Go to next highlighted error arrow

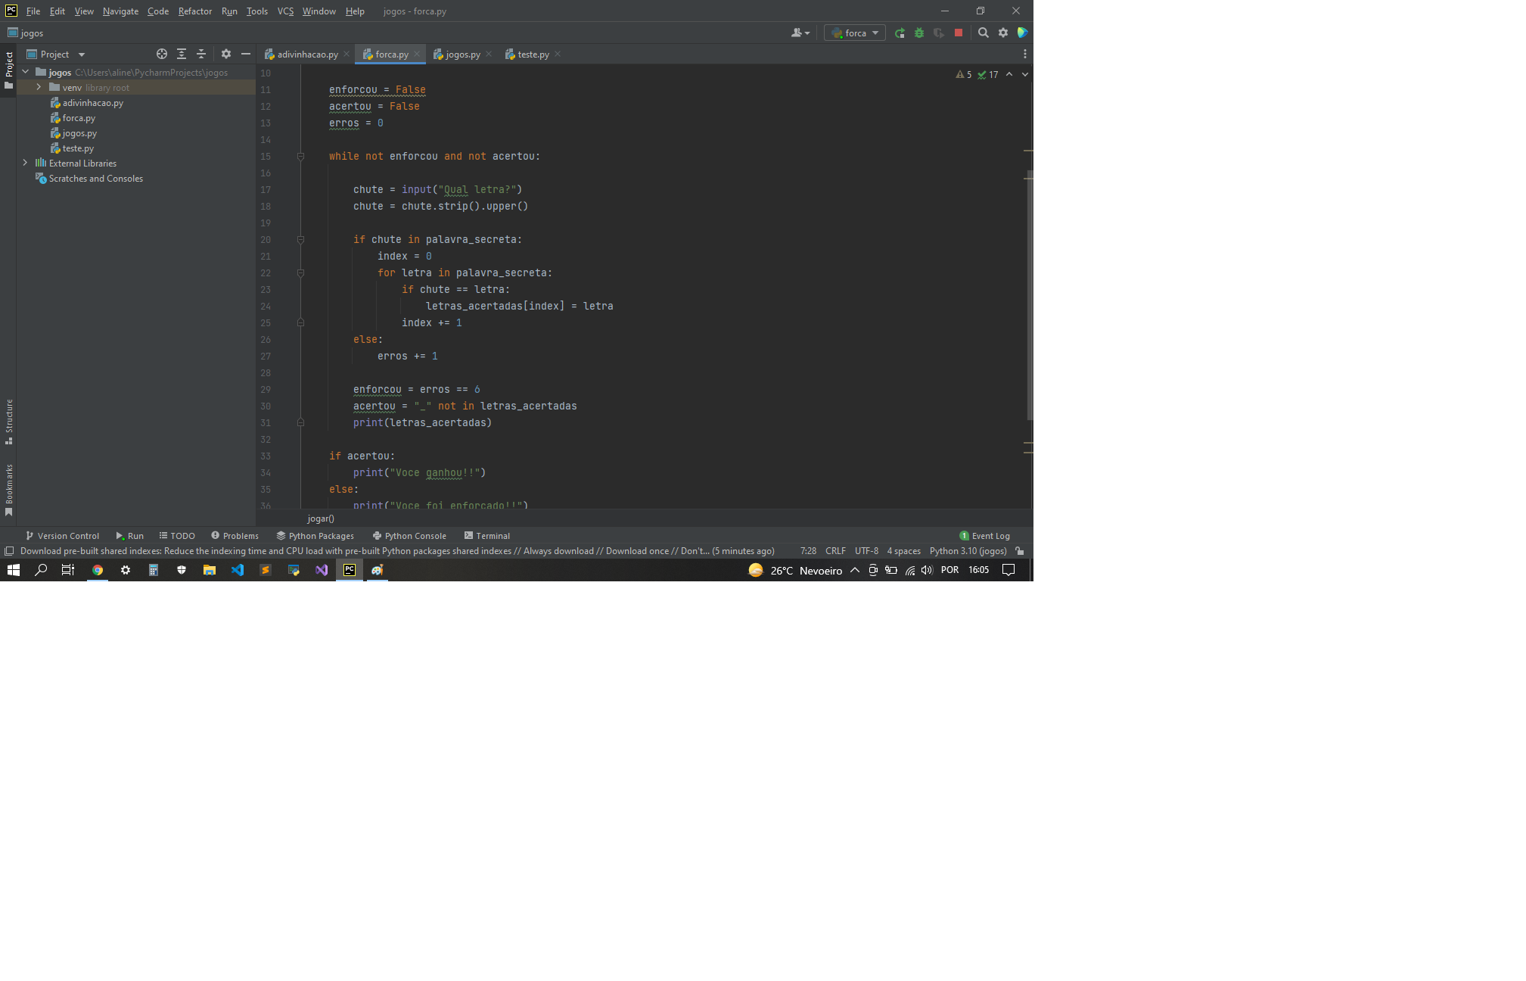coord(1025,75)
